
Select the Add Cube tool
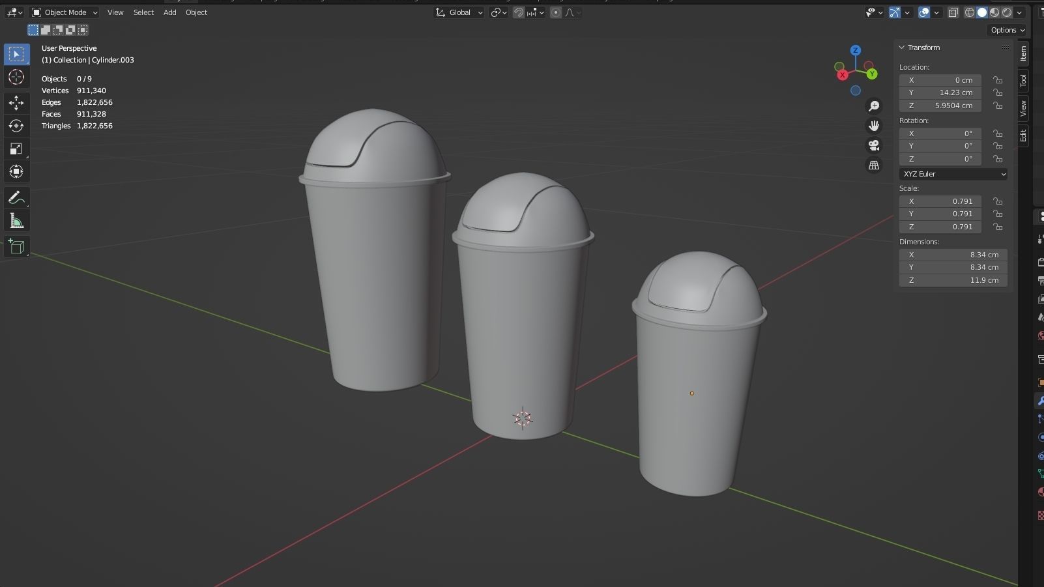pyautogui.click(x=16, y=247)
